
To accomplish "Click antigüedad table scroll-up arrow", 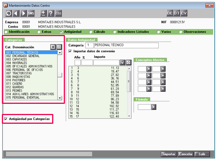I will coord(129,68).
